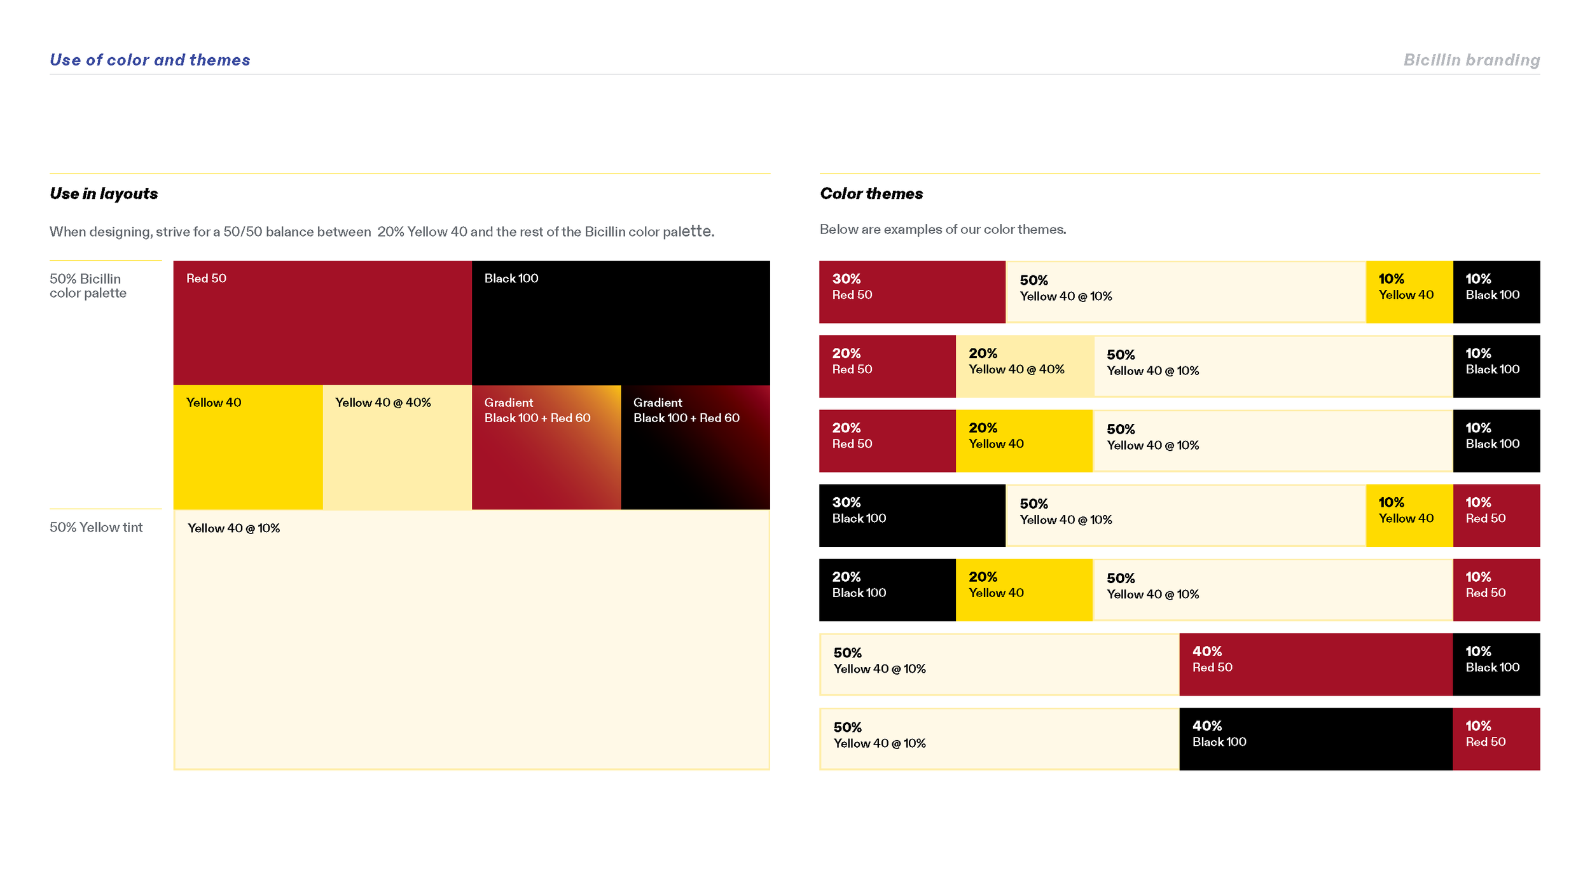The image size is (1590, 894).
Task: Click 50% Yellow 40 @ 10% beside 40% Red 50
Action: [999, 664]
